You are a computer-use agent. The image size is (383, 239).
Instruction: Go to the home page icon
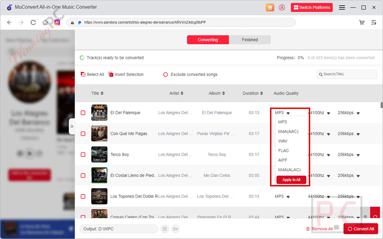pyautogui.click(x=45, y=22)
